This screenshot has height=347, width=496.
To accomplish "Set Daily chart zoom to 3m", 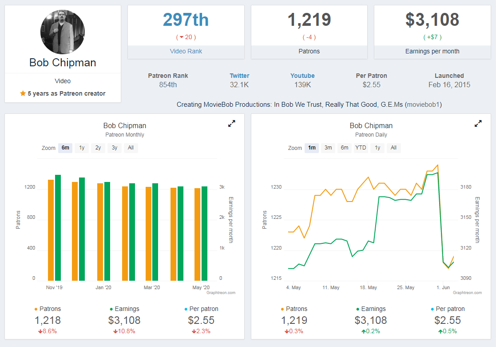I will (x=328, y=148).
